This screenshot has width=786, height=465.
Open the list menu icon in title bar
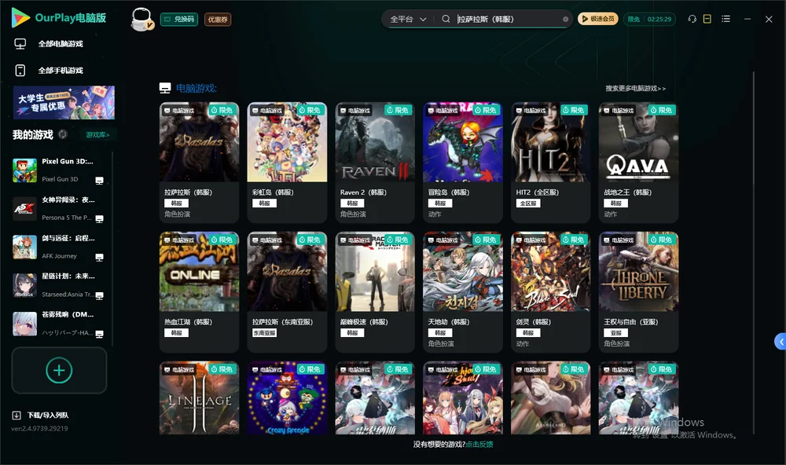point(725,19)
